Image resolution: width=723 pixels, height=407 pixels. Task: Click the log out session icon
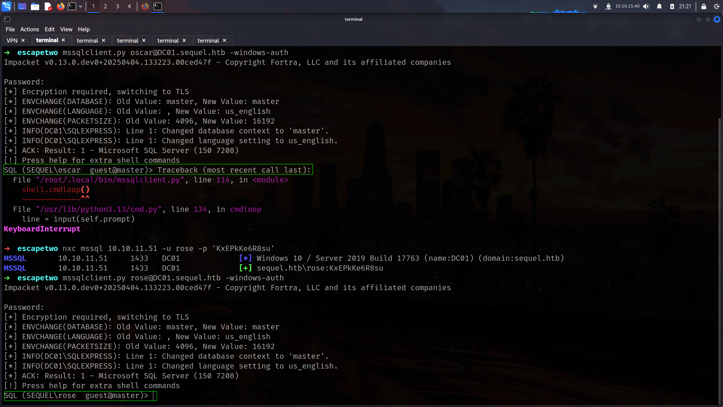tap(717, 6)
